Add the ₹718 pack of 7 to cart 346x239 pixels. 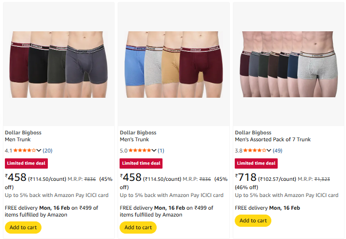tap(253, 220)
